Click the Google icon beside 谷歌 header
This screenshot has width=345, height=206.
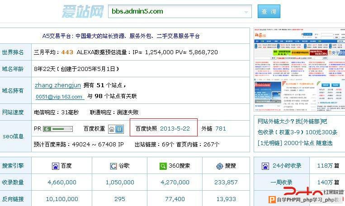[113, 166]
